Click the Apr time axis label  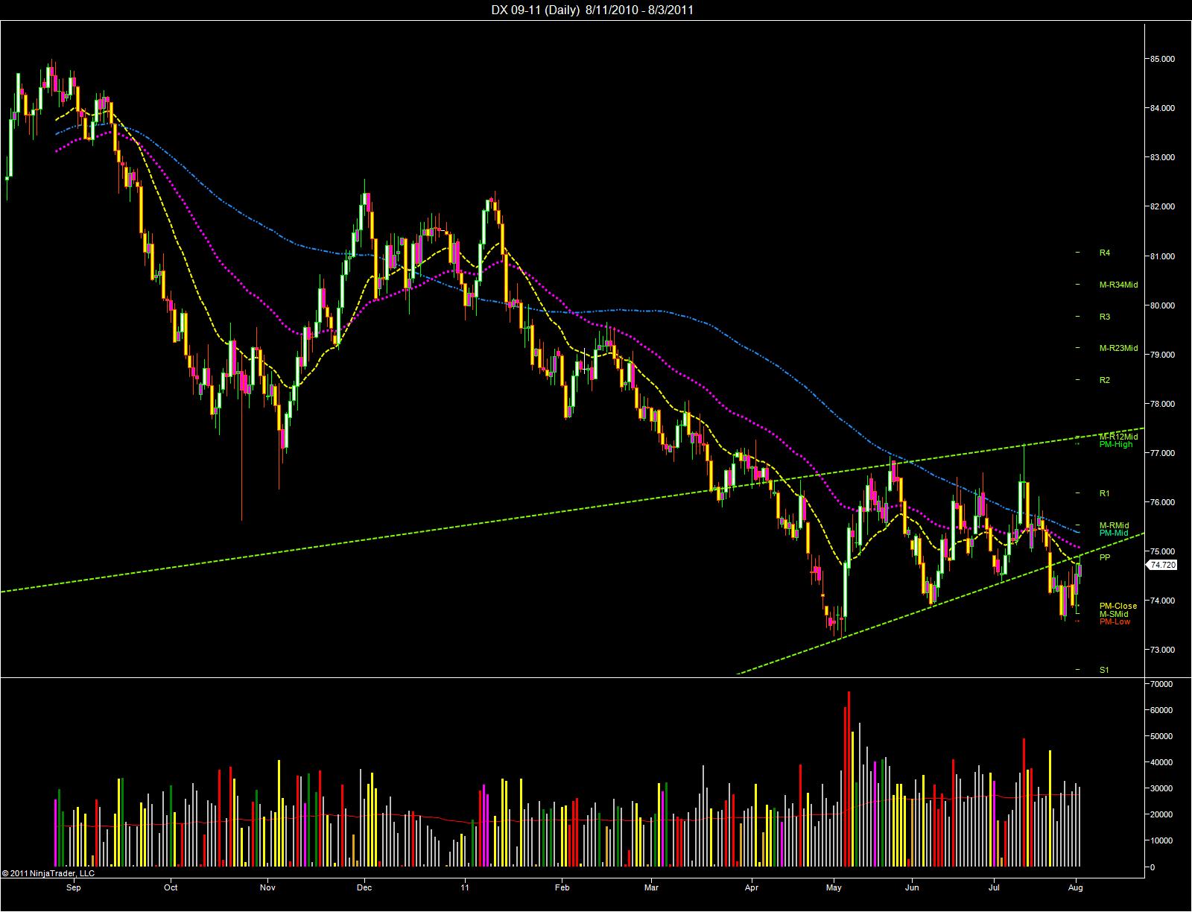(x=751, y=888)
